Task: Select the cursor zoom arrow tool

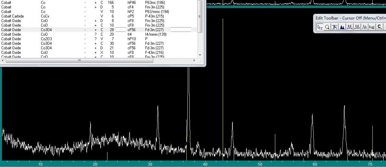Action: click(320, 27)
